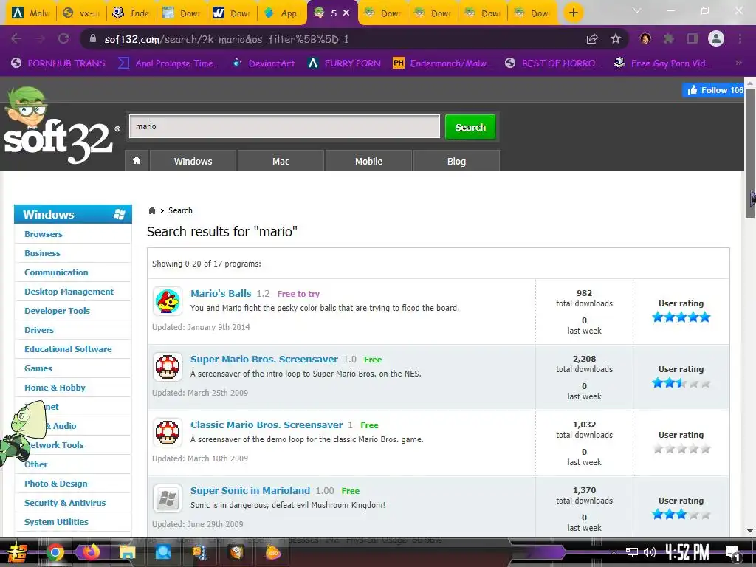Open Super Mario Bros. Screensaver mushroom icon
This screenshot has width=756, height=567.
point(168,367)
